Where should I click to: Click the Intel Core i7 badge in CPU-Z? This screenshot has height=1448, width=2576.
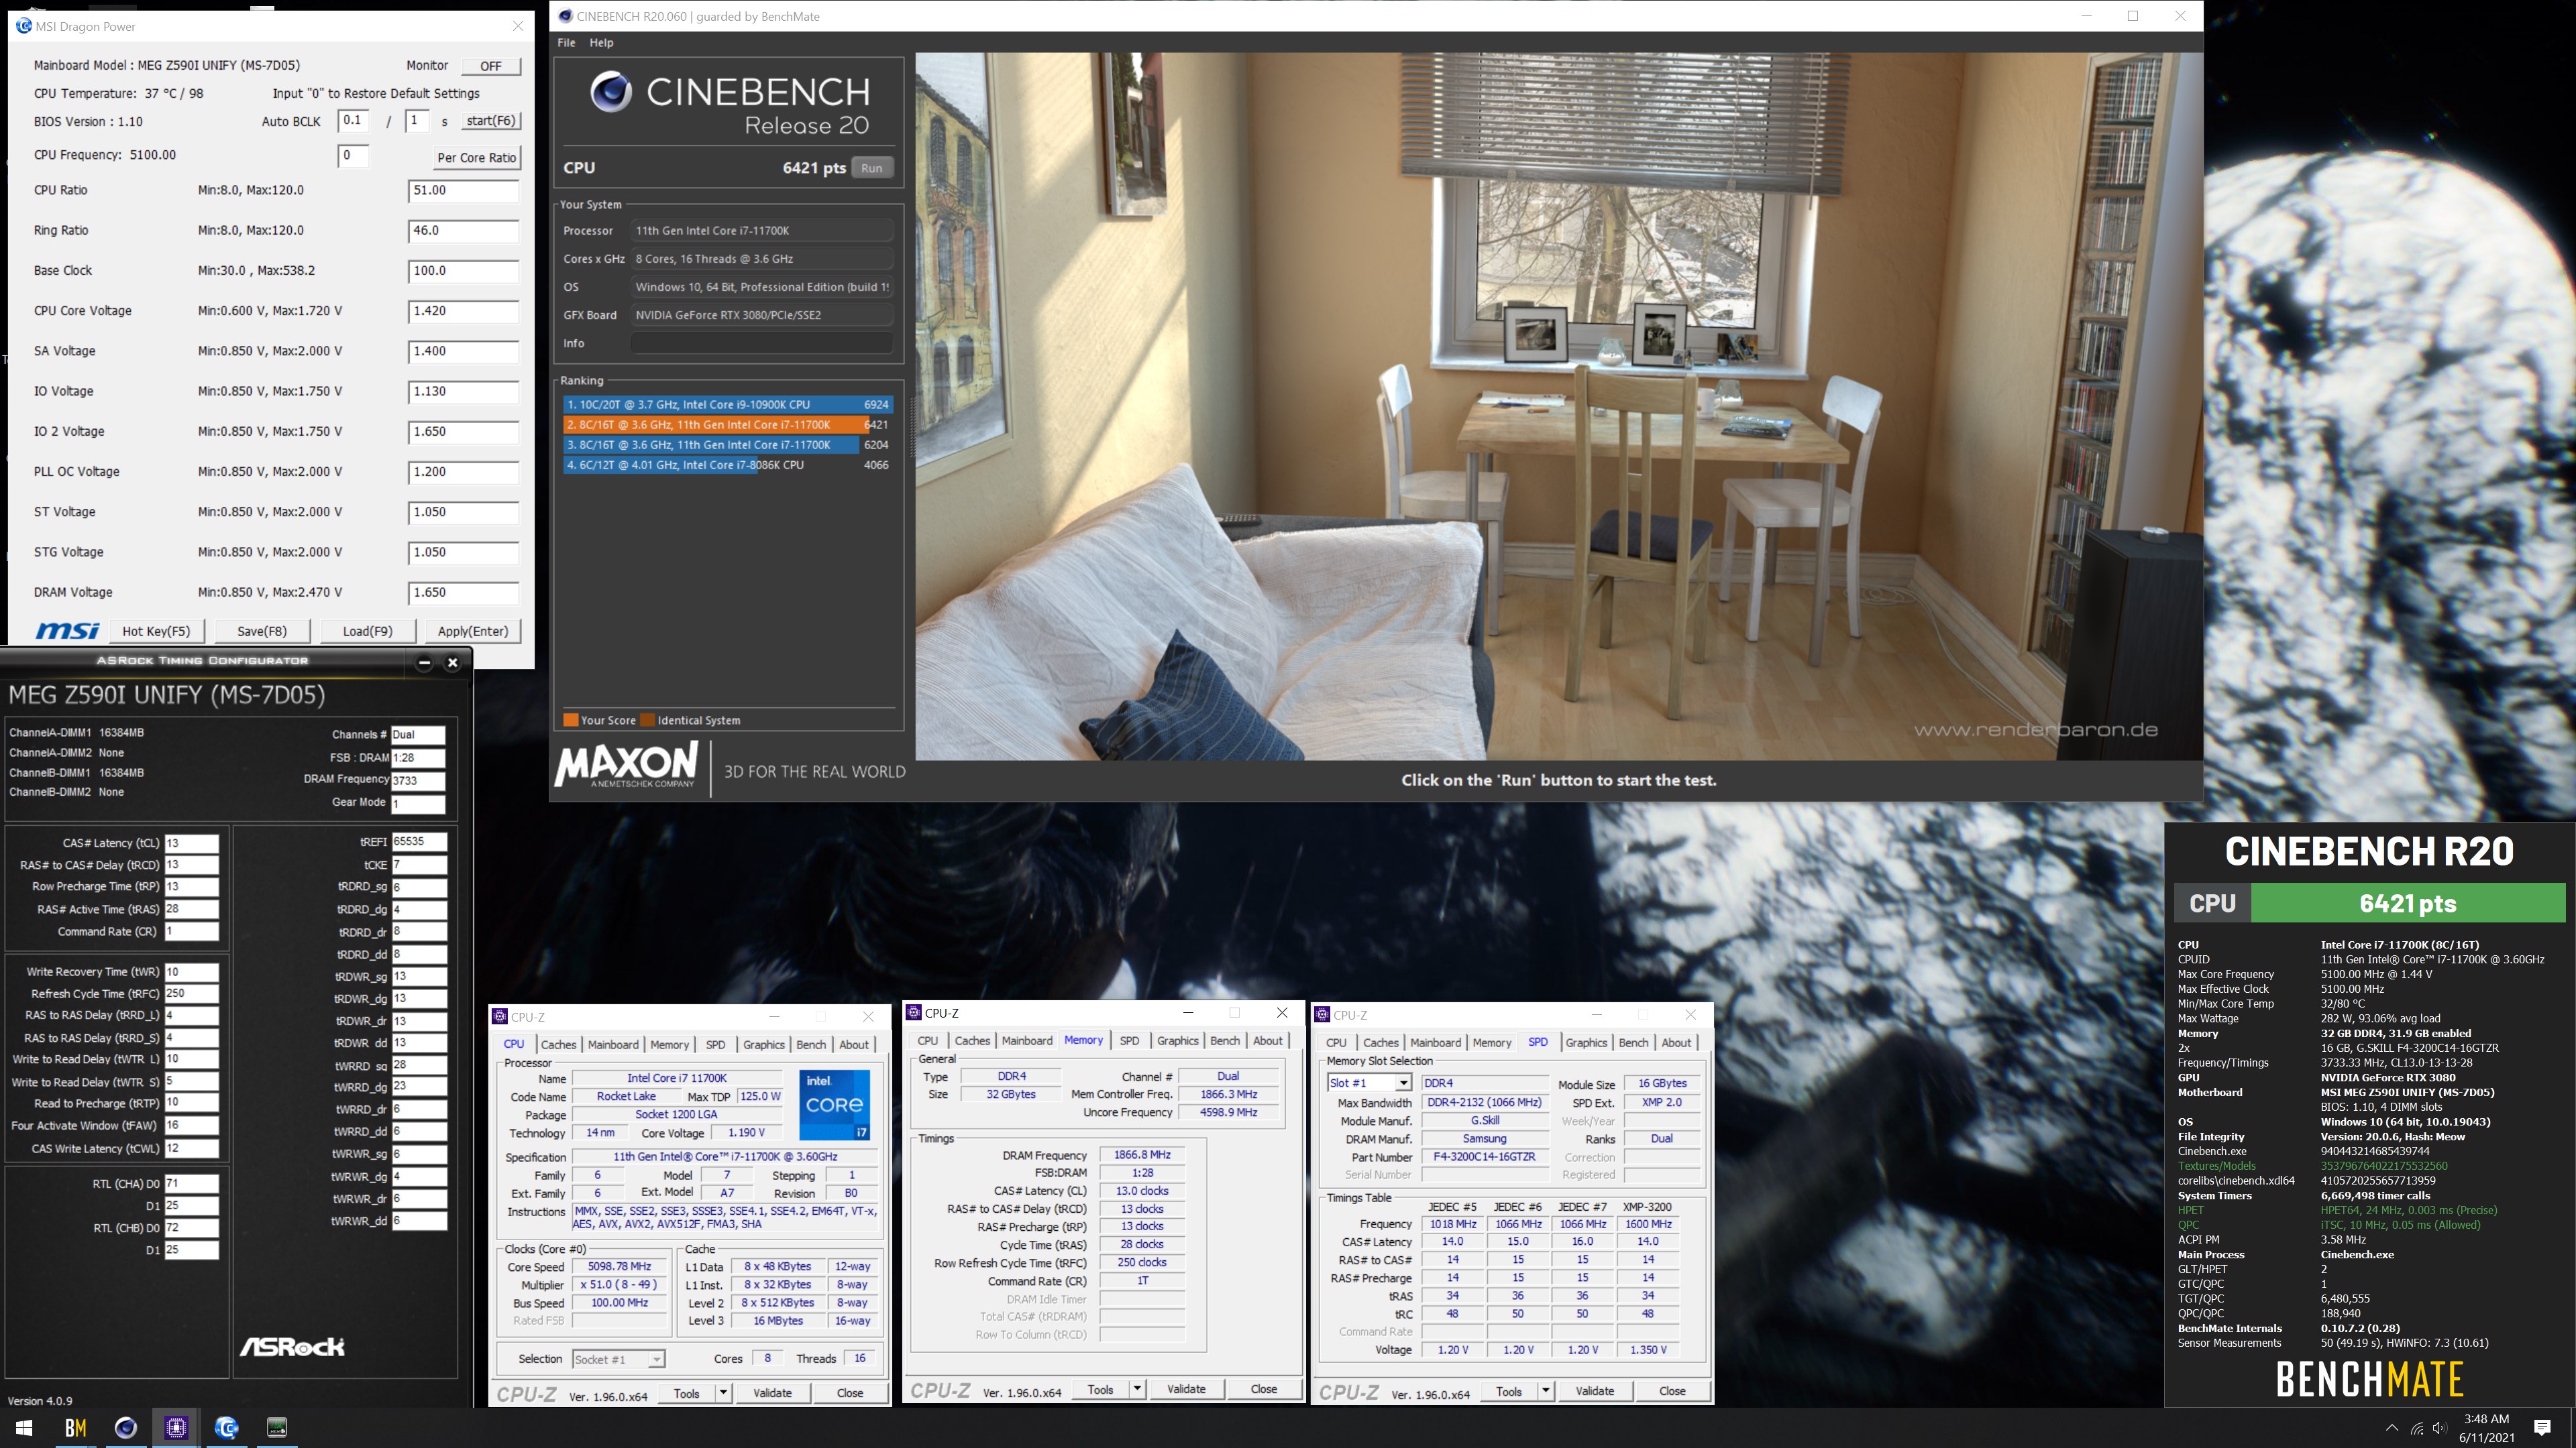(x=834, y=1104)
